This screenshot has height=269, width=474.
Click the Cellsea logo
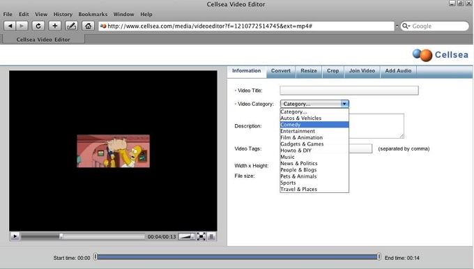pos(440,55)
